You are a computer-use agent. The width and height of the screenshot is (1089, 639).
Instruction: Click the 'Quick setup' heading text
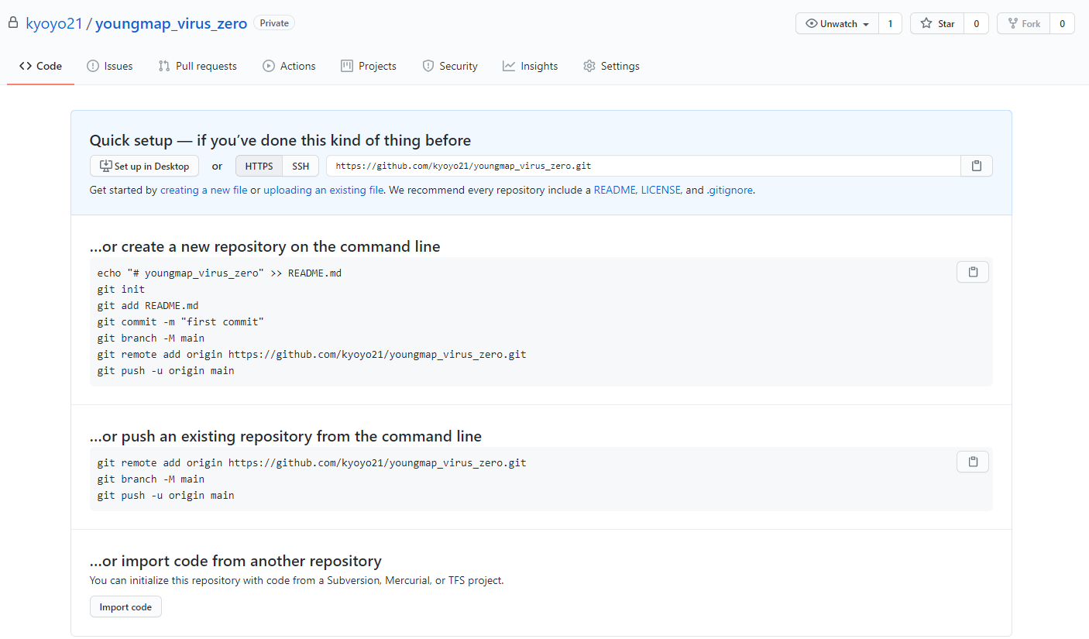click(x=280, y=140)
